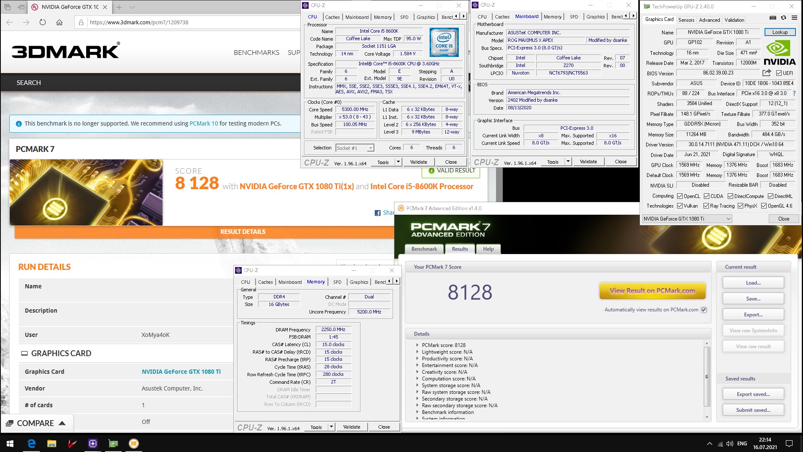Open a new browser tab with plus
Screen dimensions: 803x452
[x=119, y=7]
